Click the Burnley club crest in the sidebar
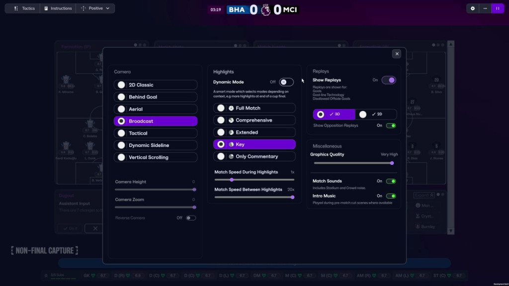Screen dimensions: 509x286 418,226
